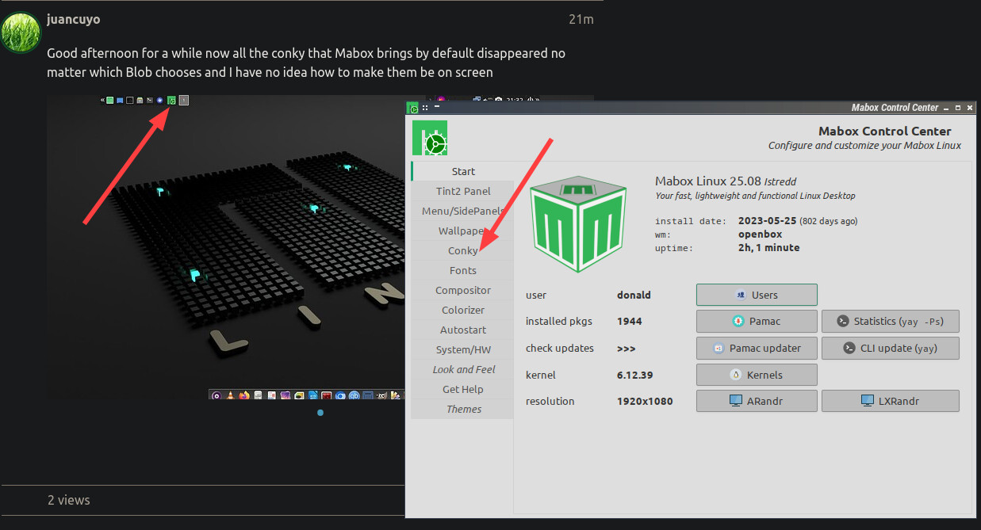Launch ARandr display settings
The height and width of the screenshot is (530, 981).
click(756, 401)
